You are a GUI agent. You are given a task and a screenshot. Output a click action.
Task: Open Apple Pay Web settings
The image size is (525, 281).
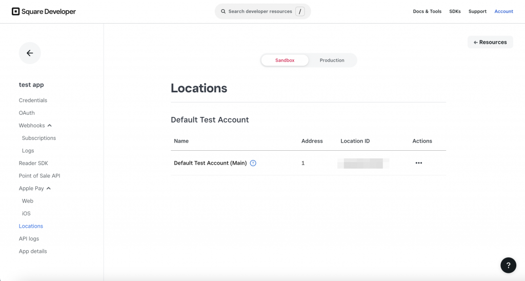coord(28,201)
